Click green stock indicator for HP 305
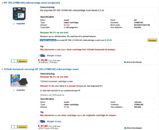 [x=125, y=62]
